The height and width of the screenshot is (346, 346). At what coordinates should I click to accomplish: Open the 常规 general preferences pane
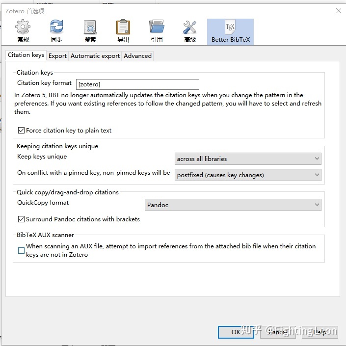23,31
